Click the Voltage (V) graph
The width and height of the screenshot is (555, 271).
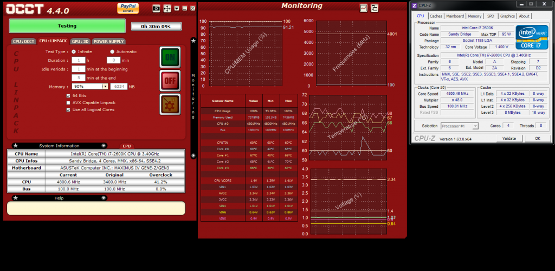point(349,201)
